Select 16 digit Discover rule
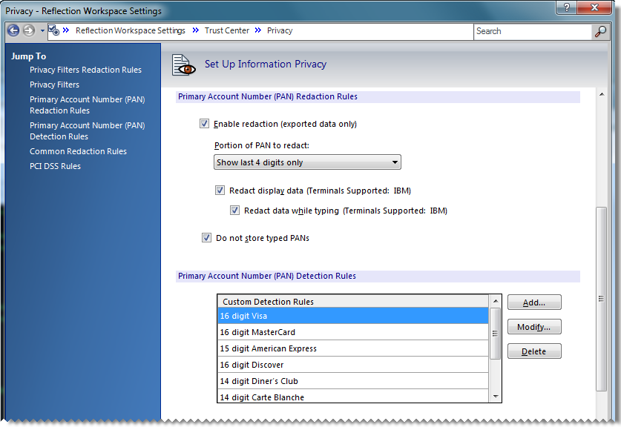Image resolution: width=621 pixels, height=427 pixels. coord(353,365)
